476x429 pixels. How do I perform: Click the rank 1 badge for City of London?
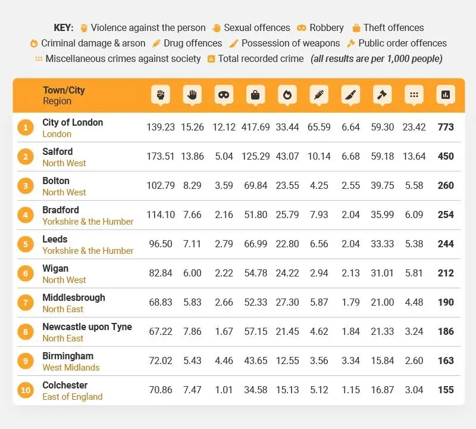point(26,128)
